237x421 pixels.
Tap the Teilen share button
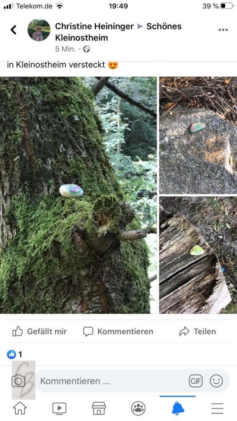pos(197,332)
